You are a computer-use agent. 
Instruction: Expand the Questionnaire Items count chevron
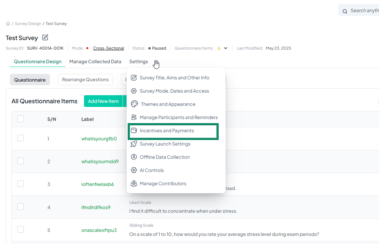pos(226,48)
